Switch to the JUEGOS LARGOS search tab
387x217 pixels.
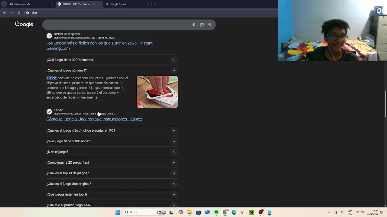click(79, 4)
